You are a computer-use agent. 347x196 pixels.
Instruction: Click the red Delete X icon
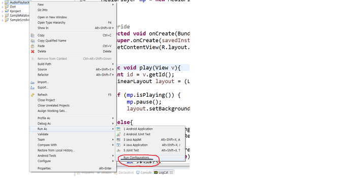pos(33,52)
